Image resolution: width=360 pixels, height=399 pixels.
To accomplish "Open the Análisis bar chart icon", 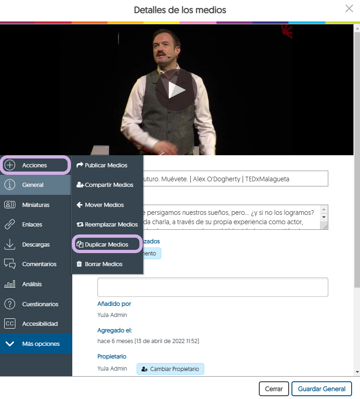I will tap(10, 284).
